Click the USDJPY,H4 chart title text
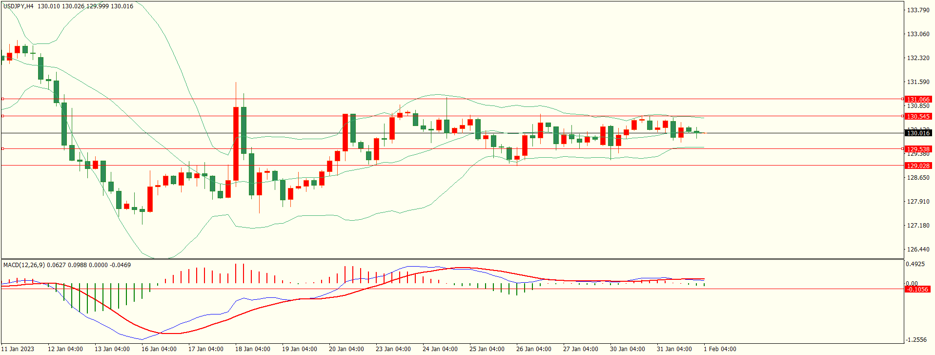Viewport: 935px width, 355px height. coord(19,6)
